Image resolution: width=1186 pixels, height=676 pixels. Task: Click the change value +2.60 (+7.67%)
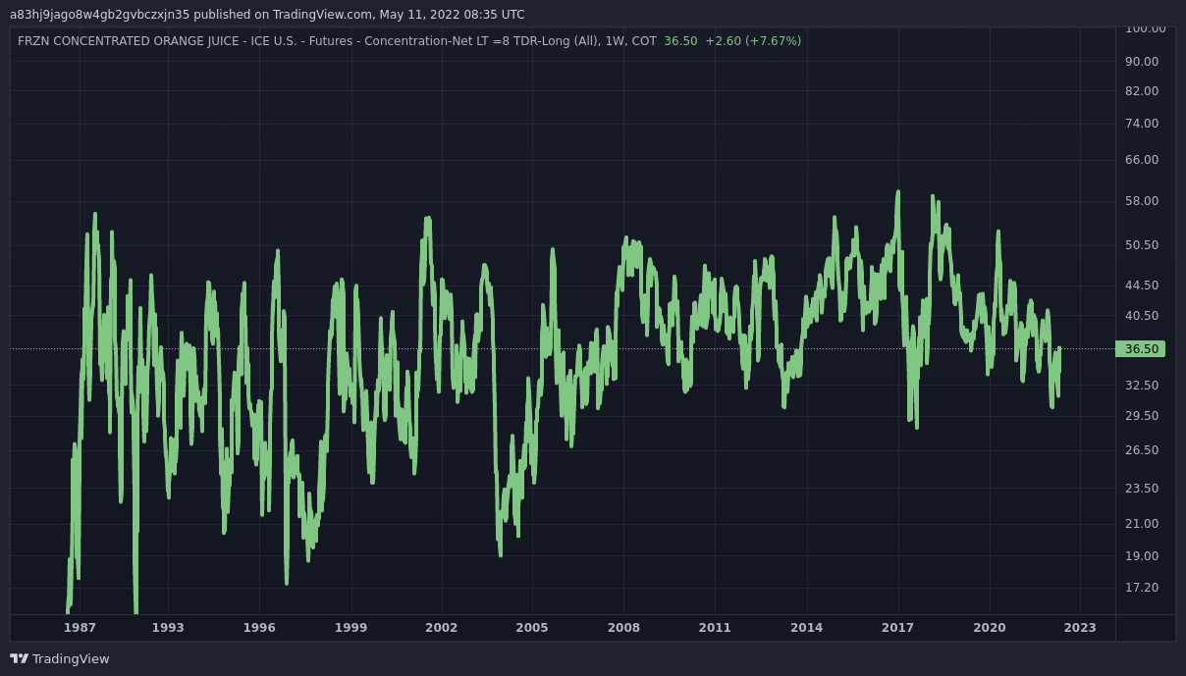[753, 41]
